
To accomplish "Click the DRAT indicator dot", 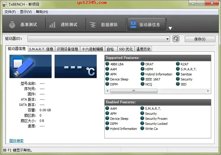I will pos(142,64).
